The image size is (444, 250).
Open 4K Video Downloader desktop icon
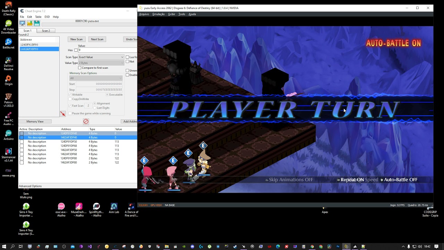pyautogui.click(x=9, y=27)
